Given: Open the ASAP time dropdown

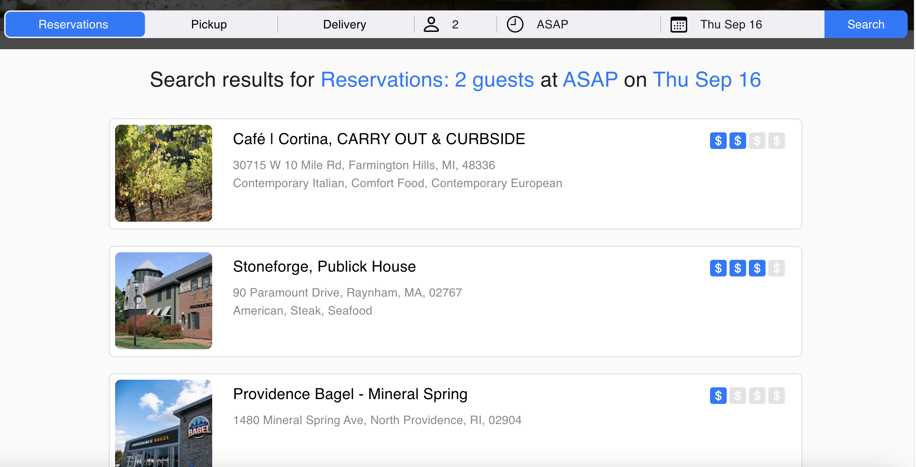Looking at the screenshot, I should click(552, 25).
